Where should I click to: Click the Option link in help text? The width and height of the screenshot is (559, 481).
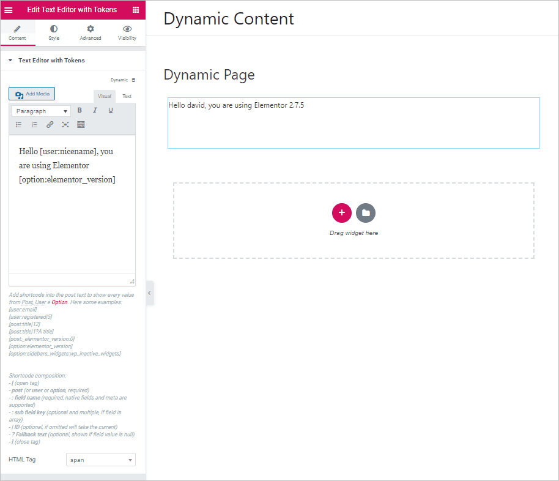point(59,302)
